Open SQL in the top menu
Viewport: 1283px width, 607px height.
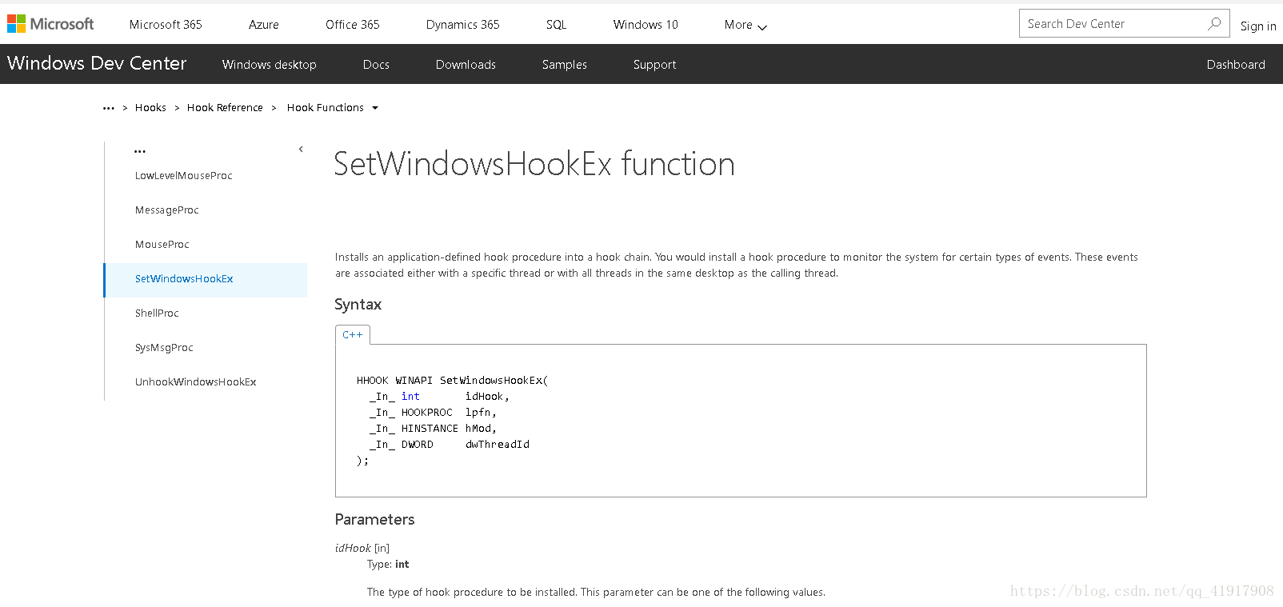click(x=557, y=25)
